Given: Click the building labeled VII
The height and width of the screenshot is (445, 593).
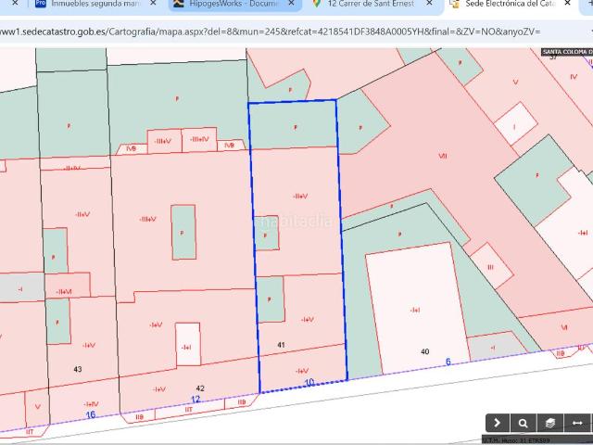Looking at the screenshot, I should tap(442, 157).
